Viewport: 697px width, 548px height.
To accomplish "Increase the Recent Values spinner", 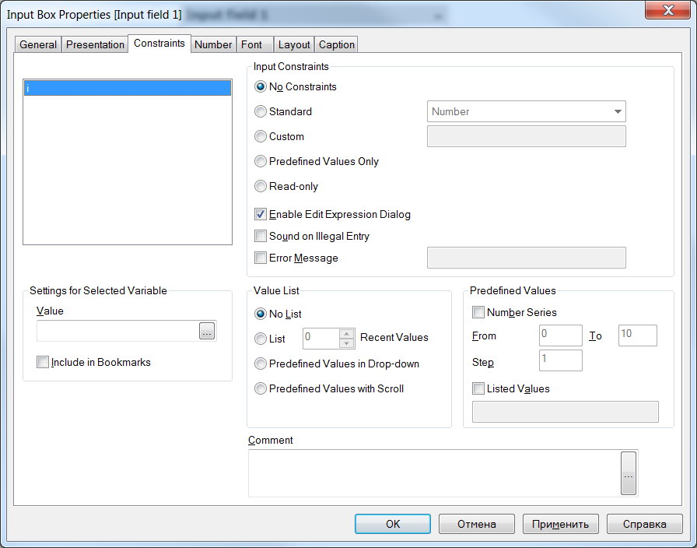I will 347,333.
